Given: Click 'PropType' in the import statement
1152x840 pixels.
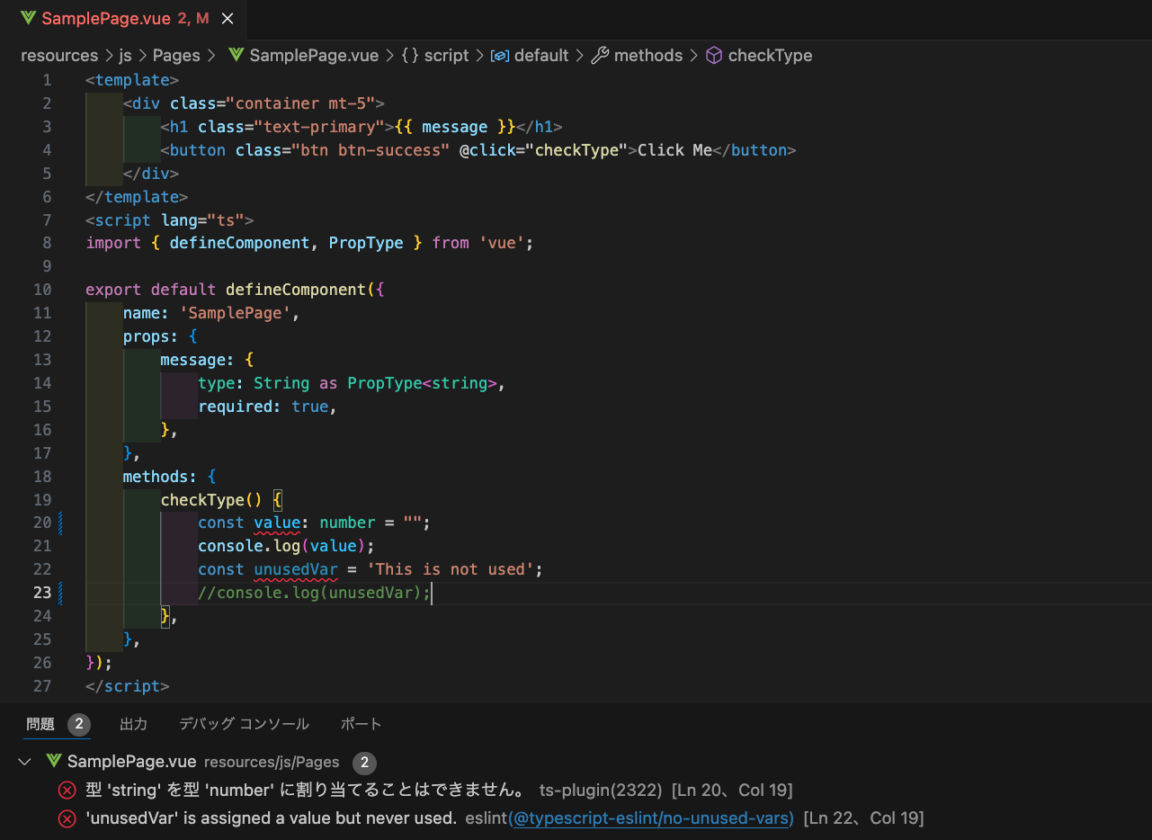Looking at the screenshot, I should click(366, 243).
